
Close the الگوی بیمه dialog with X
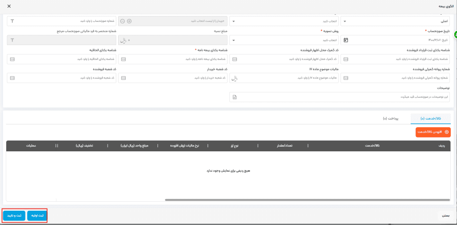coord(9,6)
